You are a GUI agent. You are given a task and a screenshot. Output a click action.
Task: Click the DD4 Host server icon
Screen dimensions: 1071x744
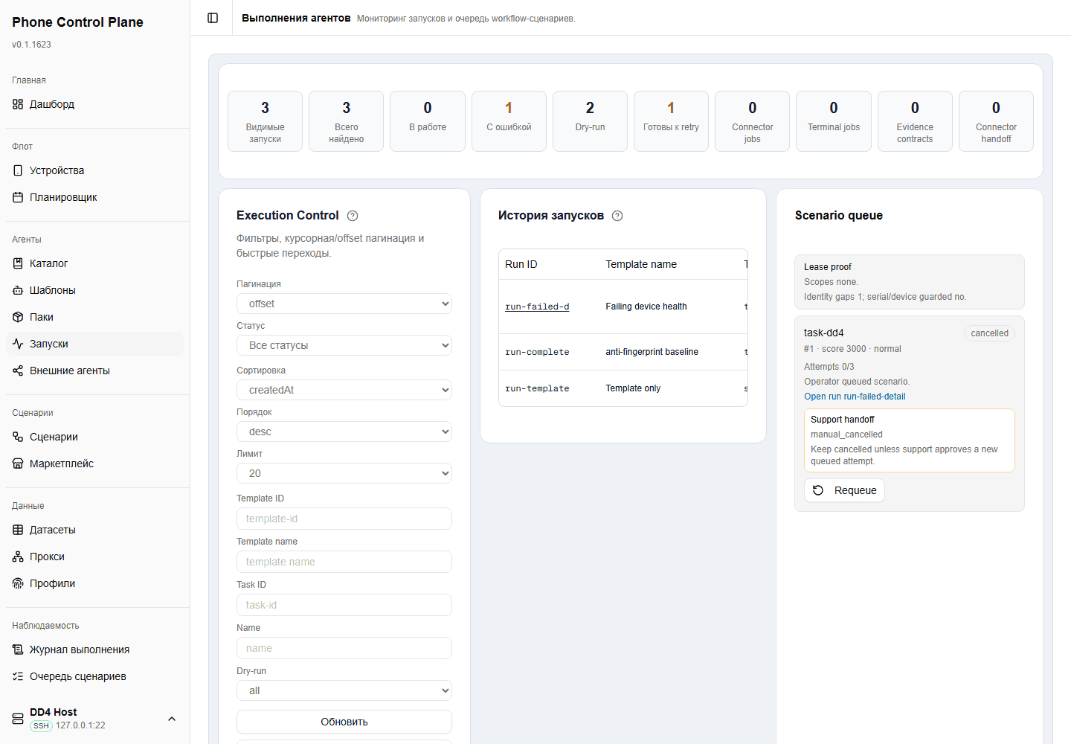point(18,719)
